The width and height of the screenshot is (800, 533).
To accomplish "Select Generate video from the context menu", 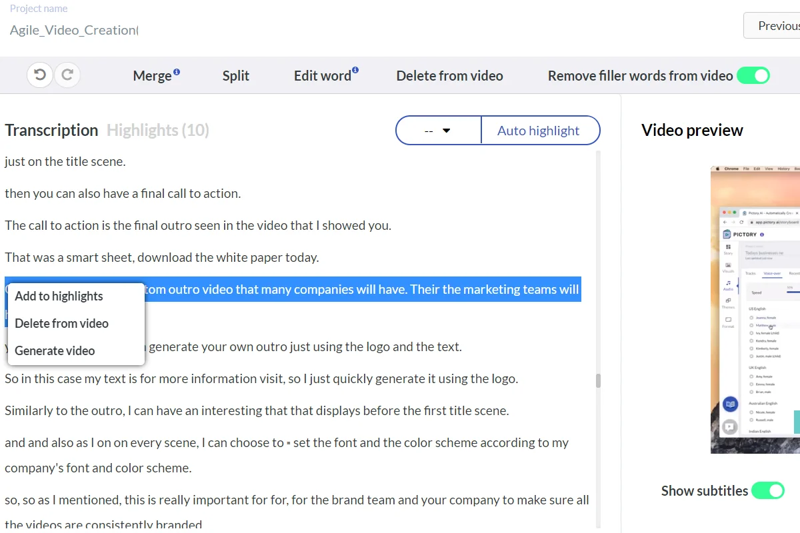I will click(55, 350).
